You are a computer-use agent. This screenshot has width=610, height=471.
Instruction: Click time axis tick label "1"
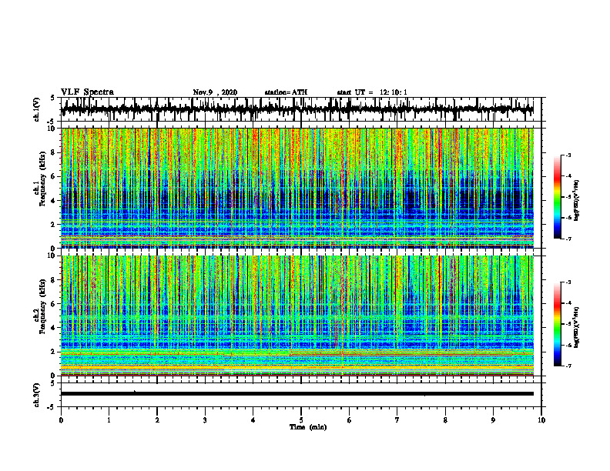tap(109, 420)
